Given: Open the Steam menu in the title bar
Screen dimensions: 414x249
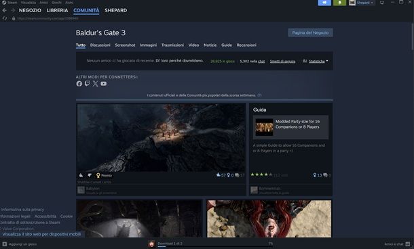Looking at the screenshot, I should (10, 3).
